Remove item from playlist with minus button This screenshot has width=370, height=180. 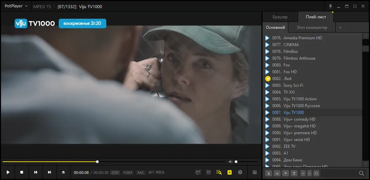(x=310, y=174)
